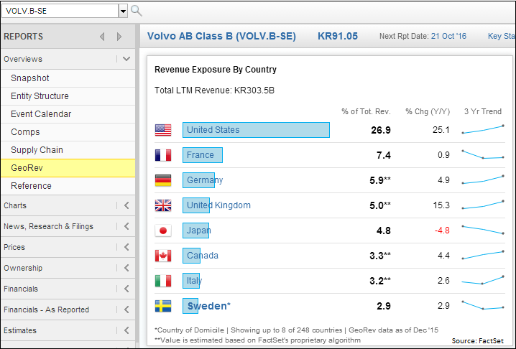Click the Sweden flag icon
Viewport: 516px width, 349px height.
pos(163,306)
